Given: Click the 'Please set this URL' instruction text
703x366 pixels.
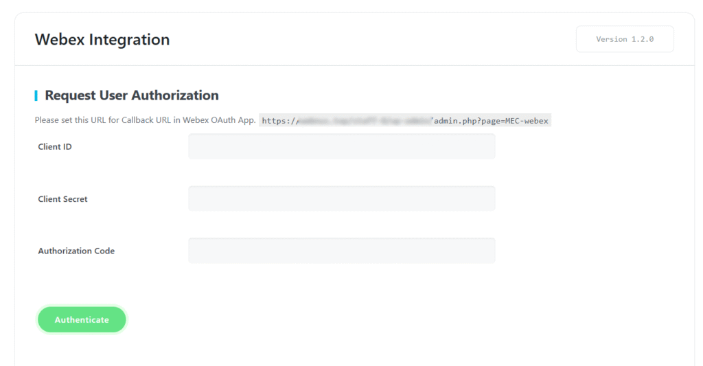Looking at the screenshot, I should pos(146,120).
